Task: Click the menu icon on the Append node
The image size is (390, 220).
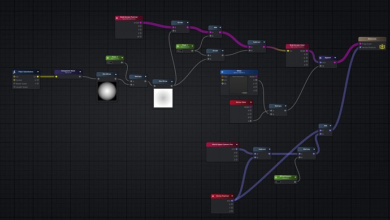Action: (320, 58)
